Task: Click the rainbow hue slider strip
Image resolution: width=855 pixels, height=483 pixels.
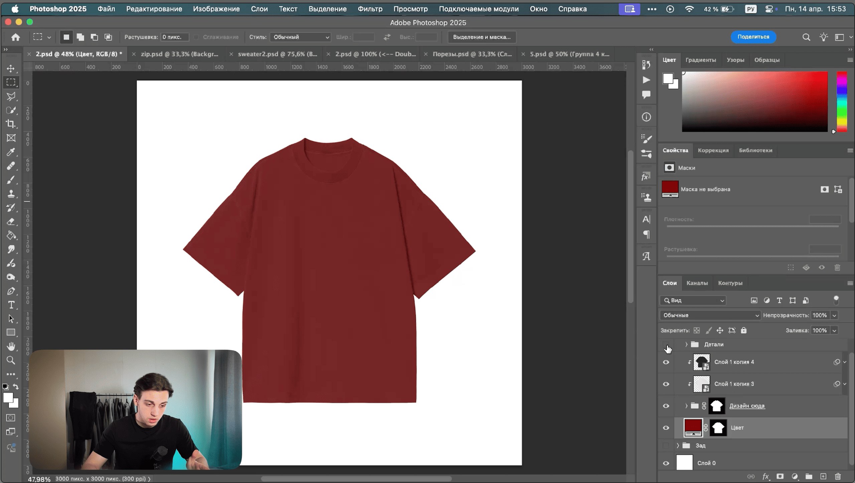Action: [842, 101]
